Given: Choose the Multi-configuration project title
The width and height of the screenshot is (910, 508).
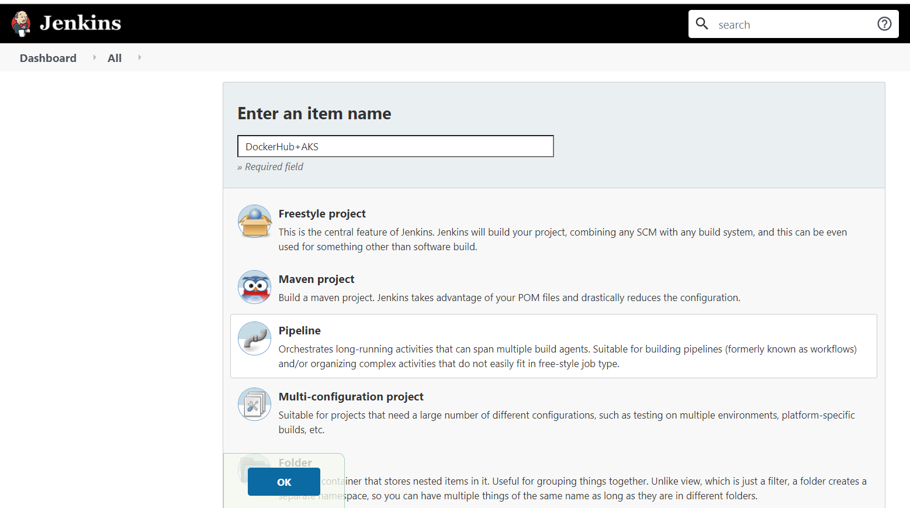Looking at the screenshot, I should pos(351,397).
